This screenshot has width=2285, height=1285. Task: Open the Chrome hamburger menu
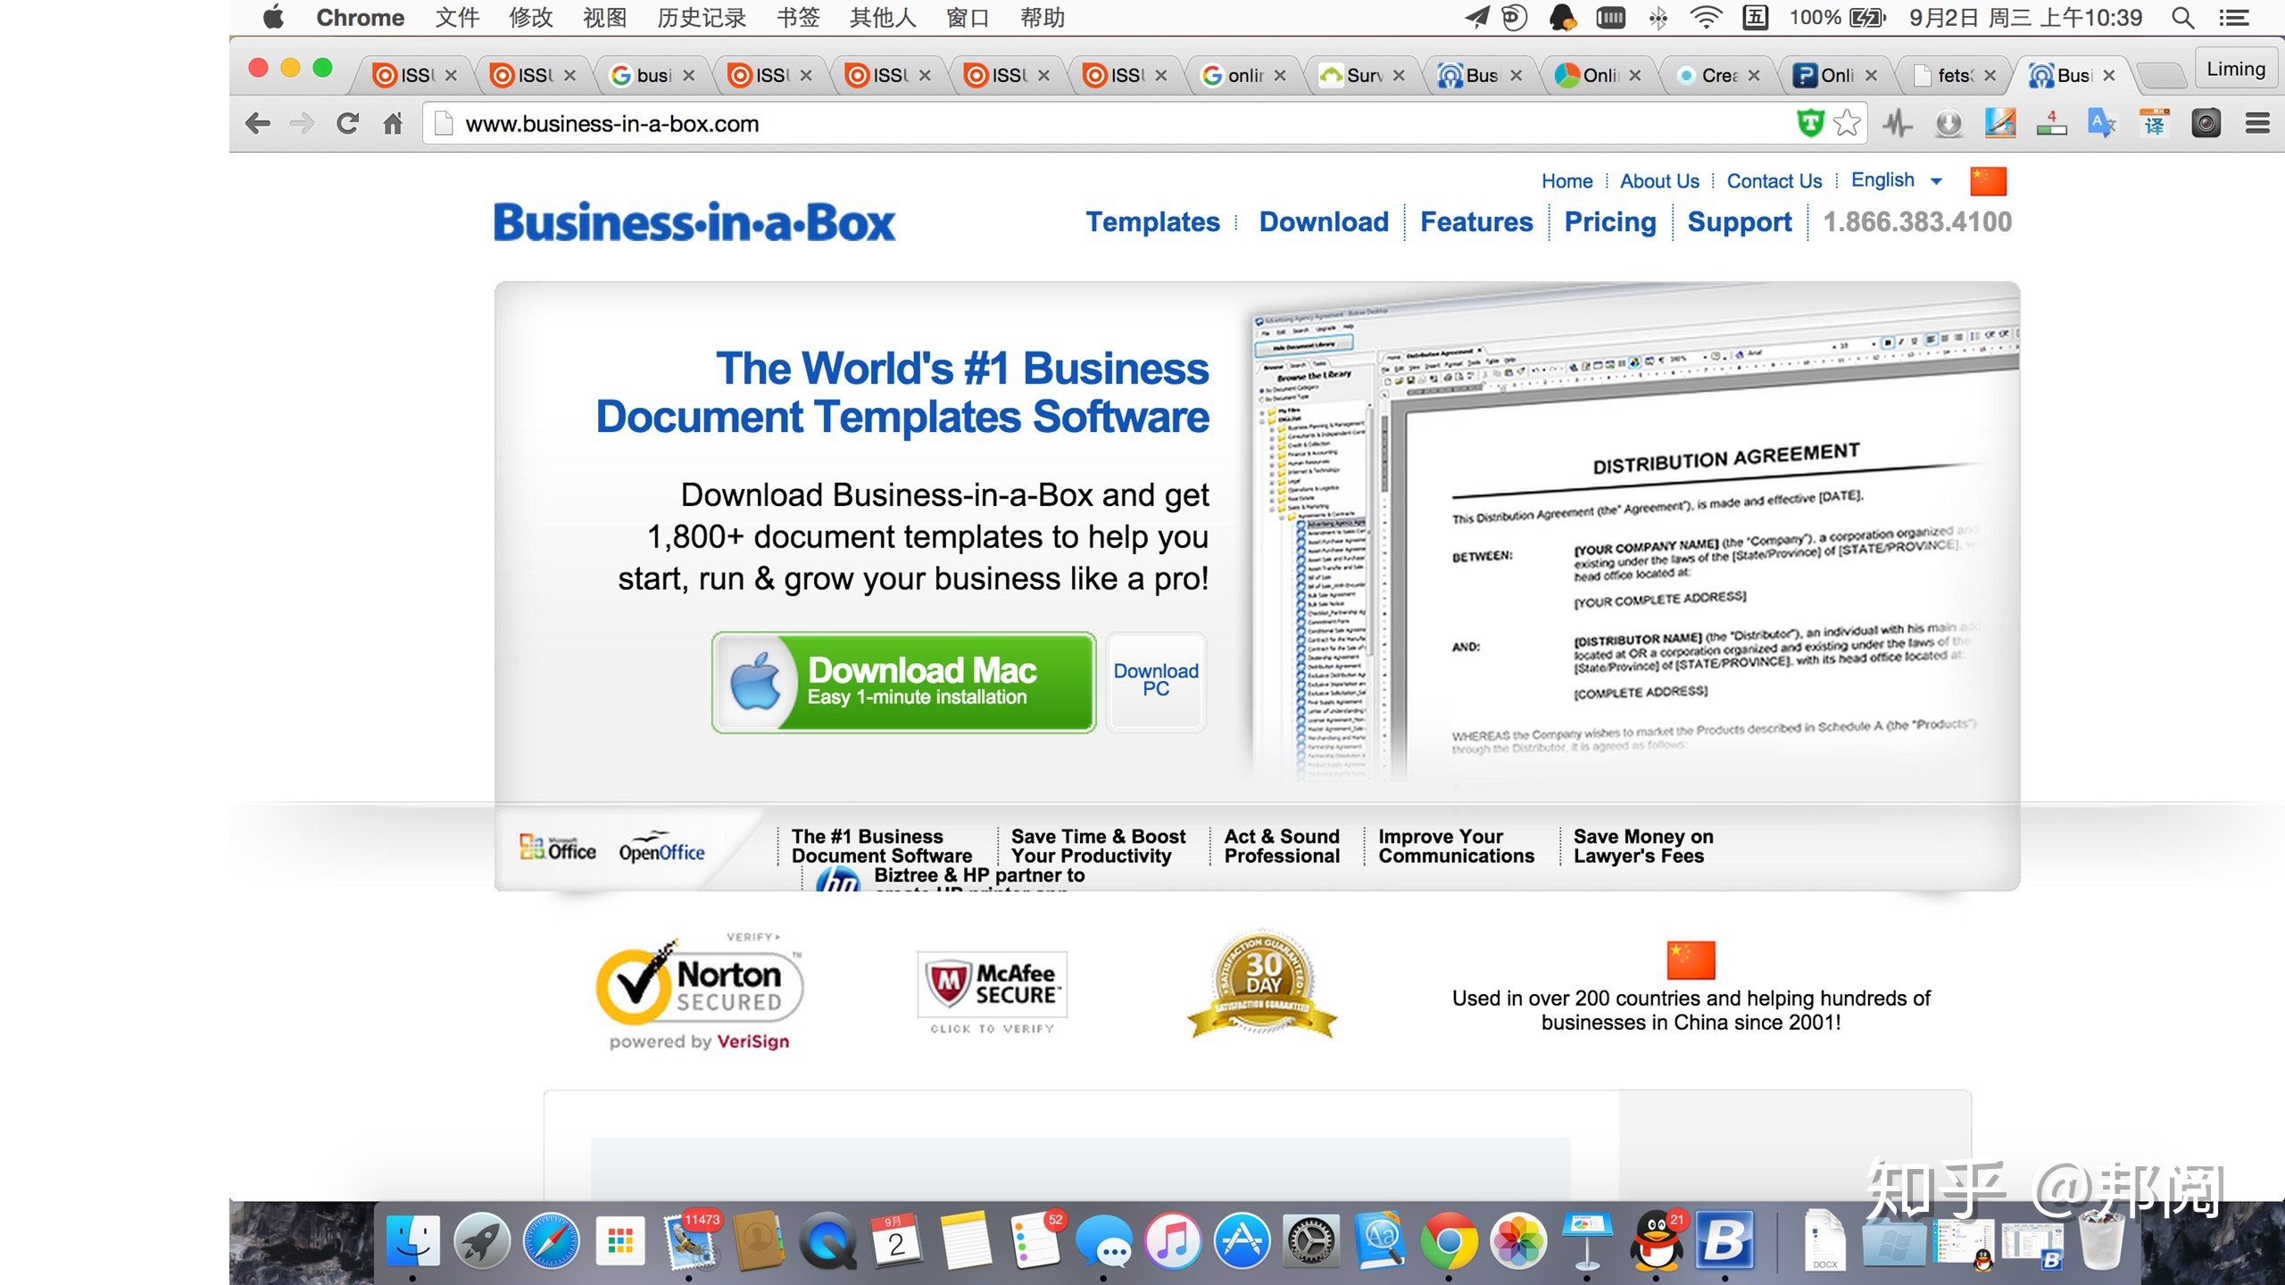pyautogui.click(x=2257, y=123)
